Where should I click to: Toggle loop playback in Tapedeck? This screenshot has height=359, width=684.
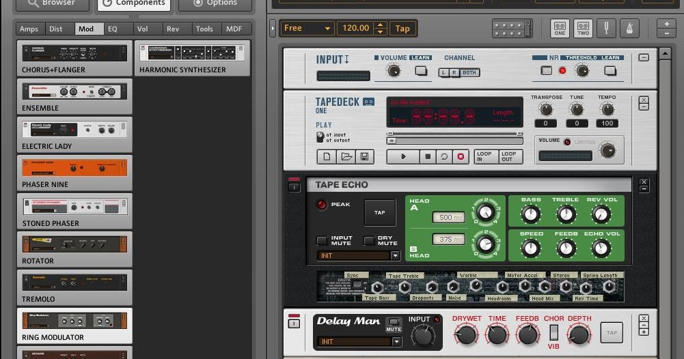pyautogui.click(x=444, y=157)
